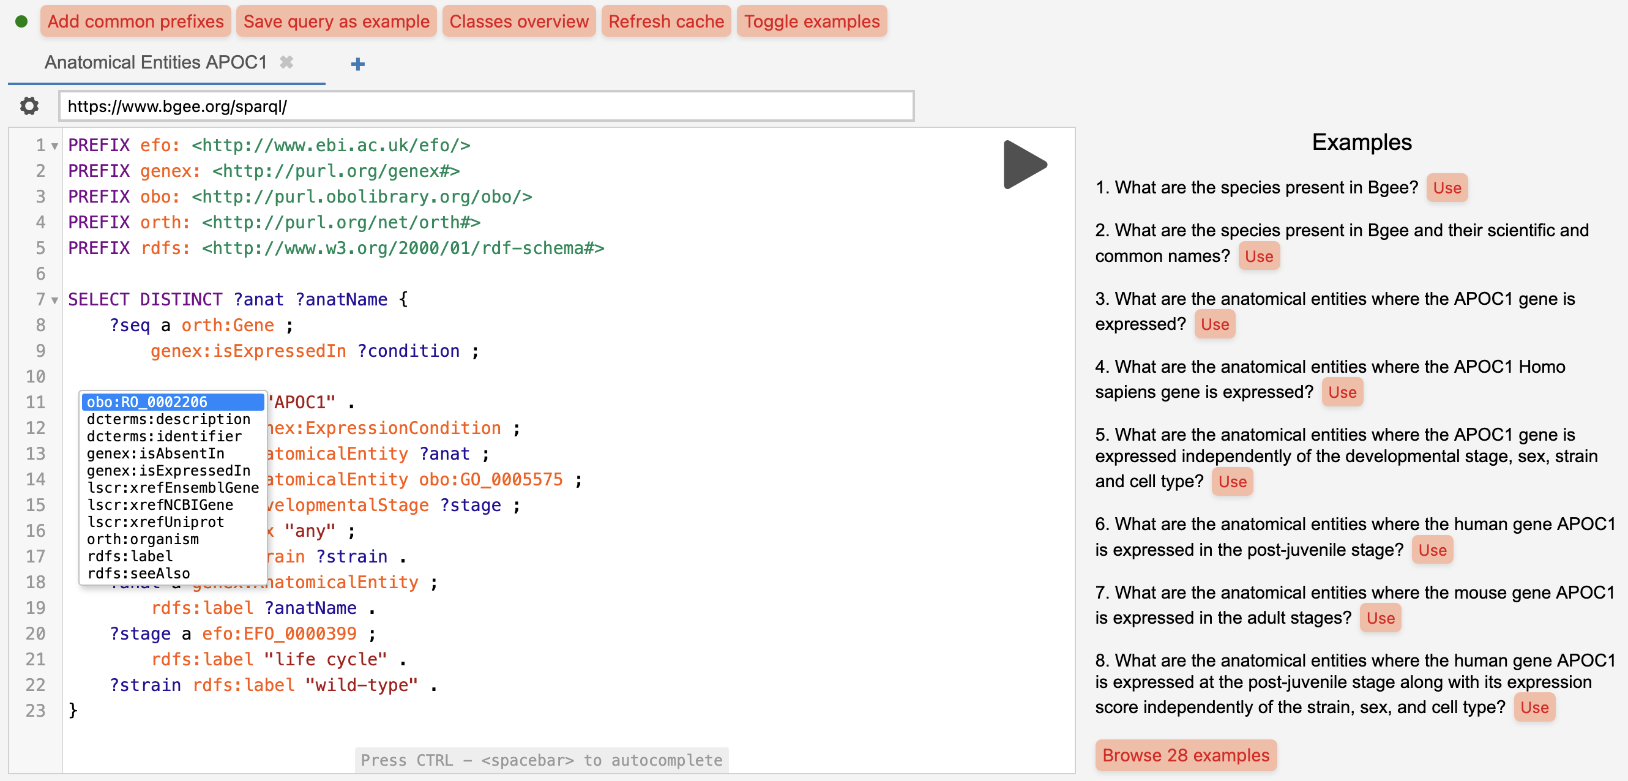Add a new query tab with plus
The height and width of the screenshot is (781, 1628).
[357, 64]
